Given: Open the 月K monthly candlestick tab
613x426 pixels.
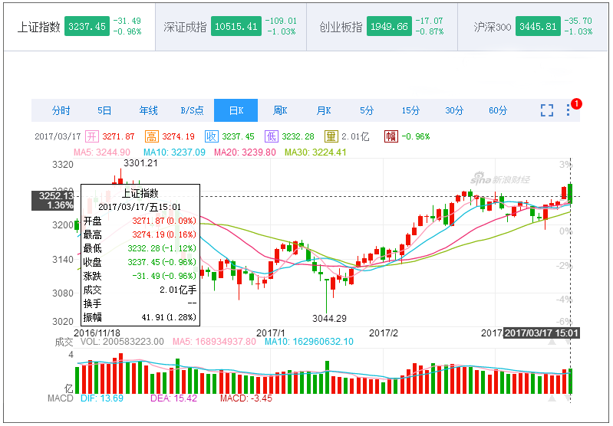Looking at the screenshot, I should [x=324, y=110].
